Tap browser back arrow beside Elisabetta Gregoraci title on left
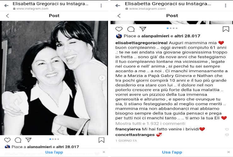Screen dimensions: 233x157 click(6, 6)
